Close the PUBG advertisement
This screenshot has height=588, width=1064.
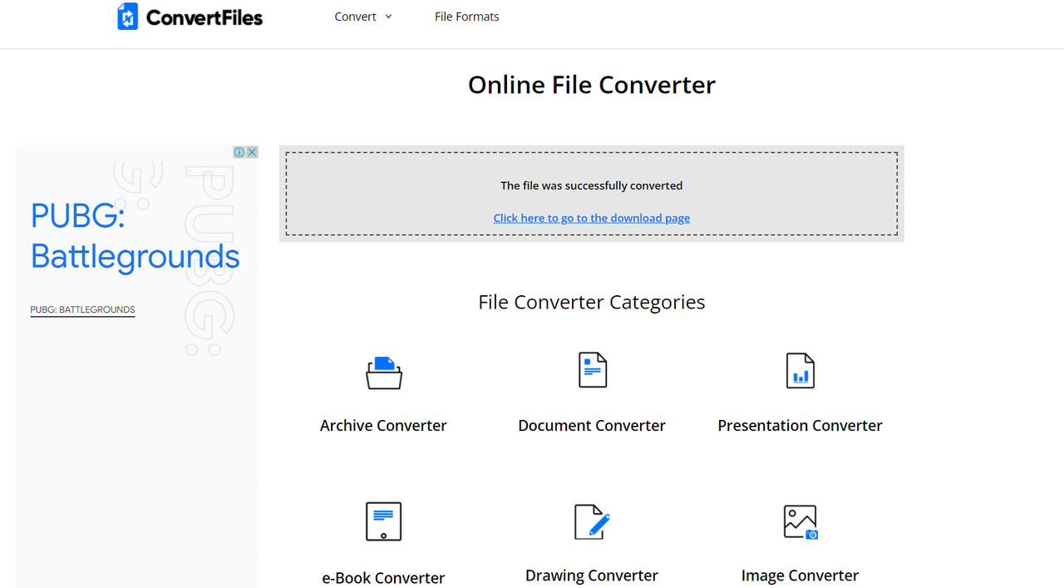tap(252, 152)
